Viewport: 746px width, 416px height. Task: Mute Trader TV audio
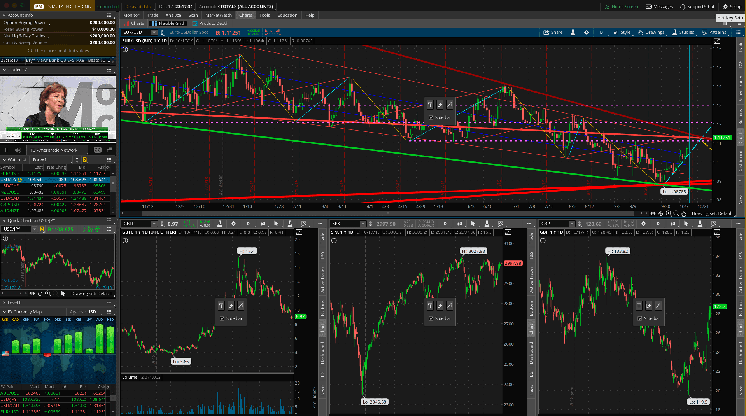click(18, 150)
